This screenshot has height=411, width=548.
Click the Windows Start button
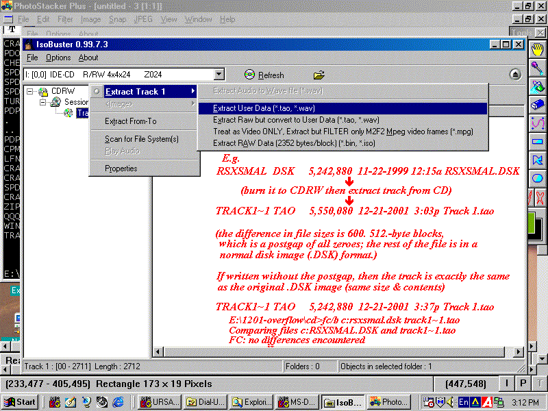(20, 402)
